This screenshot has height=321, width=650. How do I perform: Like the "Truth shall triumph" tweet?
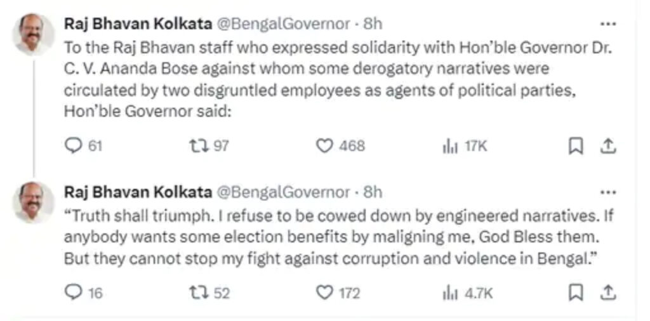click(x=325, y=292)
